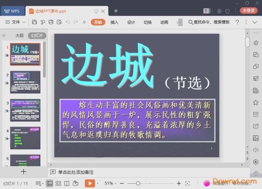Click the Undo arrow icon
The height and width of the screenshot is (189, 262).
pos(68,22)
